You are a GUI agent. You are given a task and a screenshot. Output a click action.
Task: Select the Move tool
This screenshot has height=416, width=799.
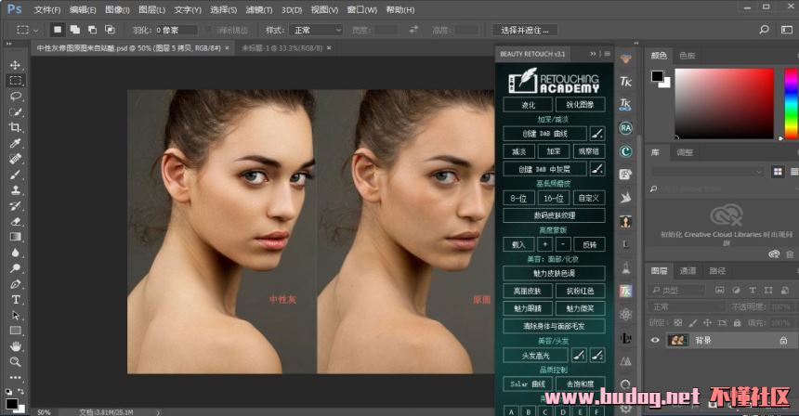pos(16,65)
